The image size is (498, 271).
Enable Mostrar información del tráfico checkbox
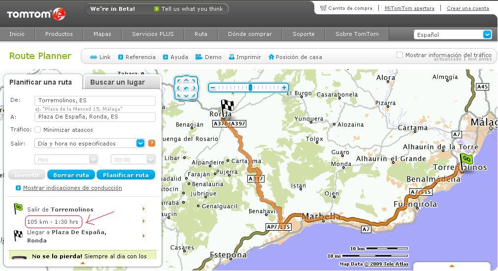point(399,55)
